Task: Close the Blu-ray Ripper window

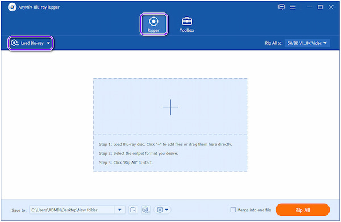Action: [331, 7]
